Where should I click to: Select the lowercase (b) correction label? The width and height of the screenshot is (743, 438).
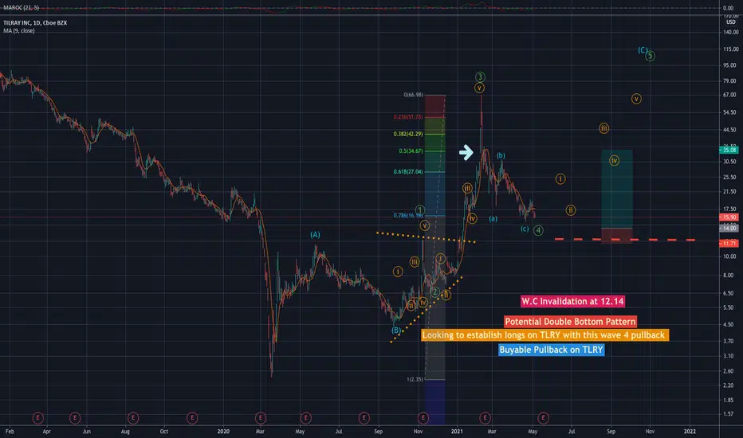pyautogui.click(x=501, y=155)
